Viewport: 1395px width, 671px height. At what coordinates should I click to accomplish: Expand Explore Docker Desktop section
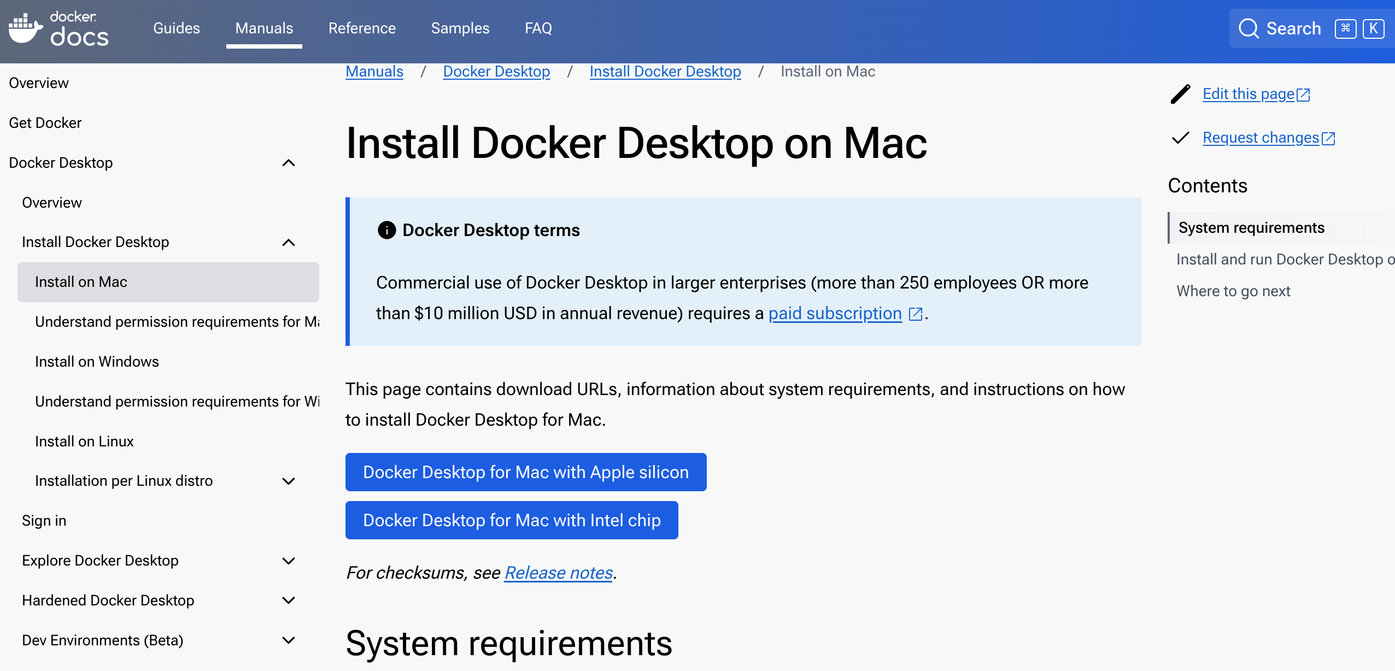point(289,561)
